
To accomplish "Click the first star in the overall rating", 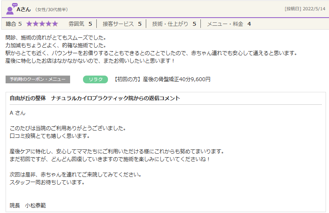I will coord(29,24).
